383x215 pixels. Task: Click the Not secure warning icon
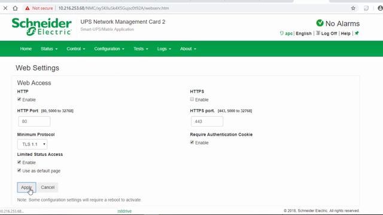tap(28, 8)
